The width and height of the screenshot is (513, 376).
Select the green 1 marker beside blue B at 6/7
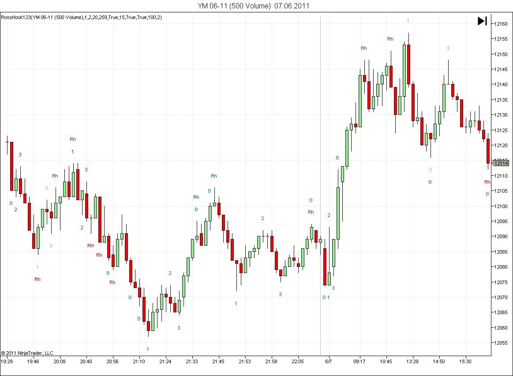click(329, 298)
